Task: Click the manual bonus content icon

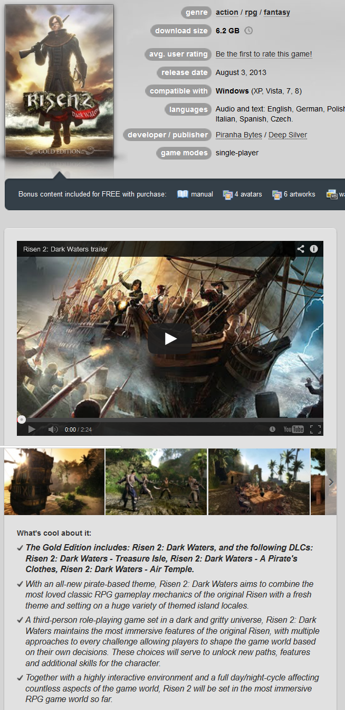Action: [x=183, y=194]
